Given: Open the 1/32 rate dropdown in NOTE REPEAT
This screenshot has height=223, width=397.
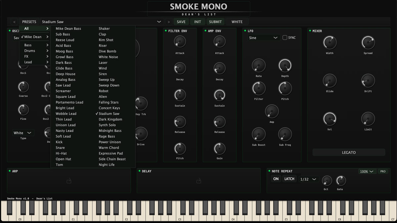Looking at the screenshot, I should pos(308,179).
